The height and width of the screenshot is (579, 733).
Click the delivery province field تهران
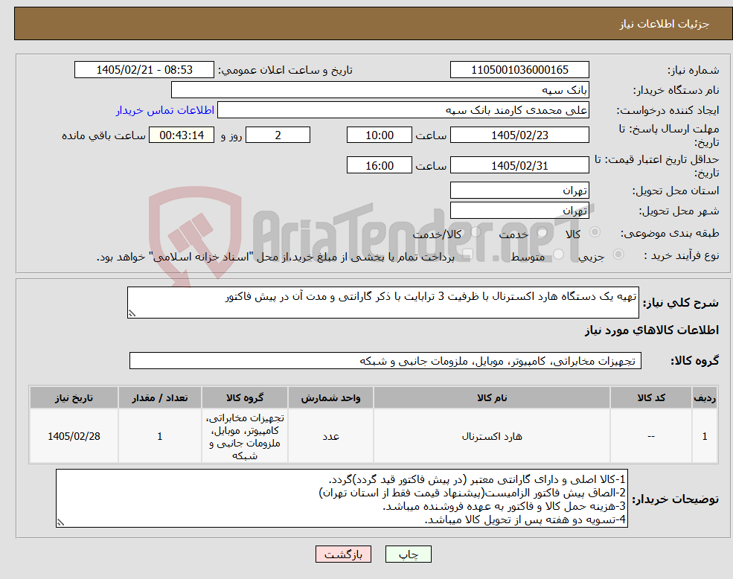[x=519, y=191]
